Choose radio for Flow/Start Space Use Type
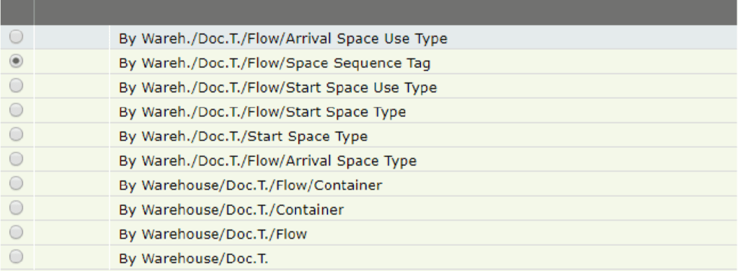This screenshot has width=738, height=271. coord(16,86)
